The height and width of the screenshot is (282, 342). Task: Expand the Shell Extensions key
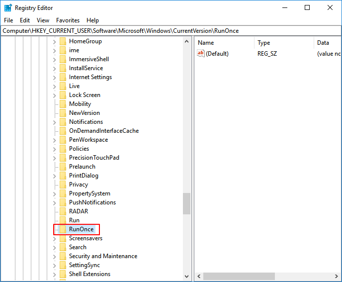55,274
